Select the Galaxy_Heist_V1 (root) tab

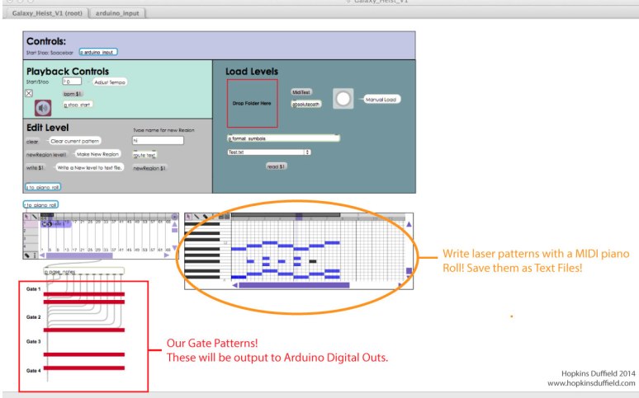[x=45, y=14]
